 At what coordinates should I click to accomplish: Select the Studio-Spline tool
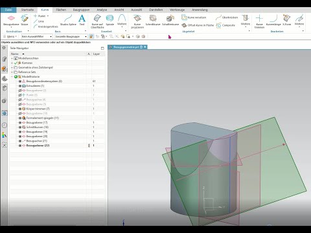pos(68,20)
